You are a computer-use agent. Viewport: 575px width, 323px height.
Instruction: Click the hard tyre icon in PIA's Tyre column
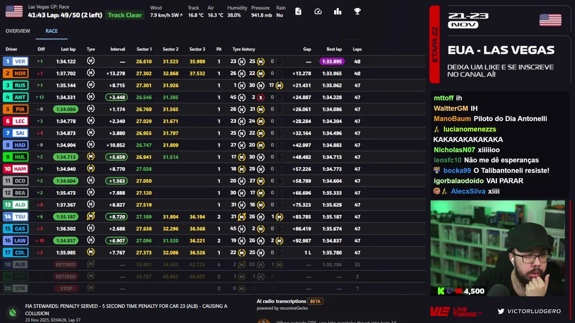[91, 109]
